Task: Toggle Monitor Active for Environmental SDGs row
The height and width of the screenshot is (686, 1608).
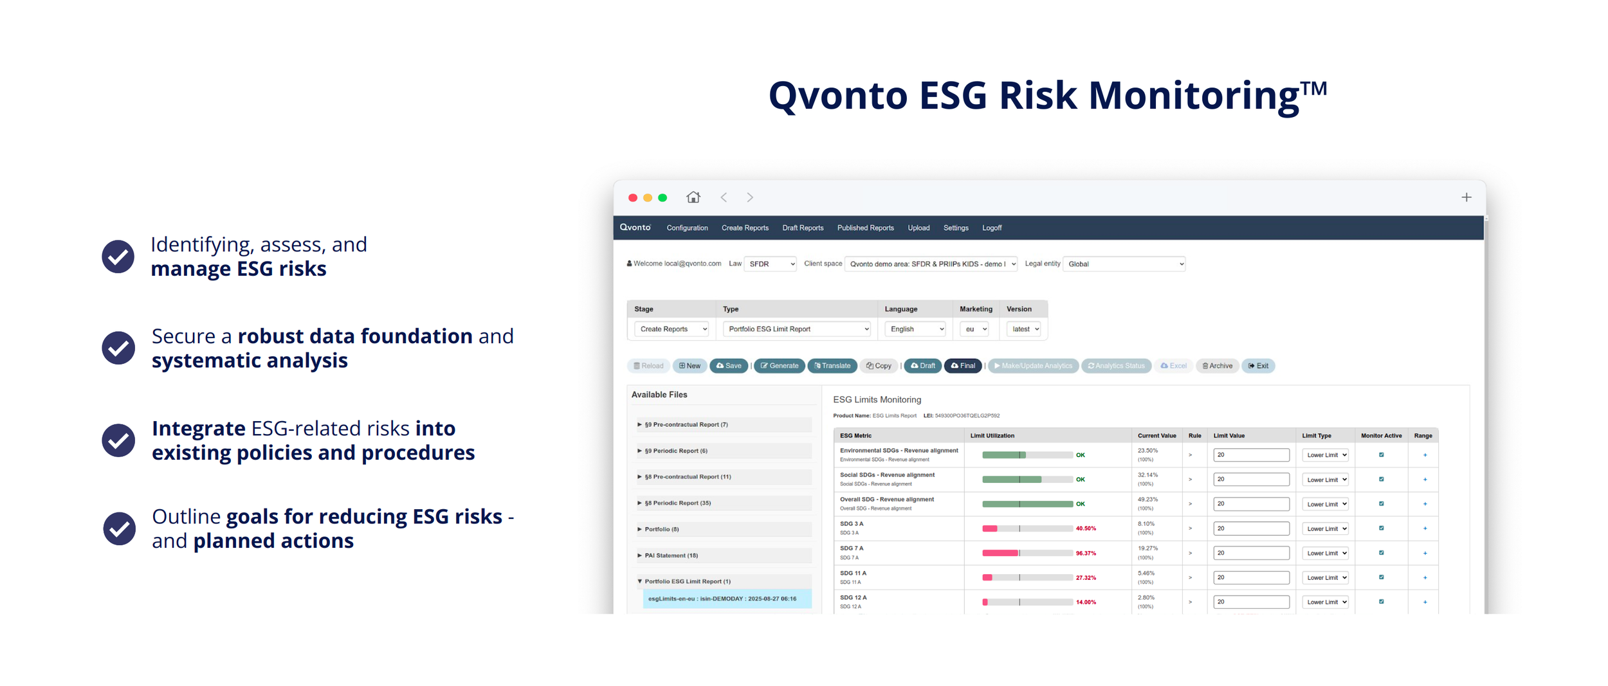Action: tap(1381, 455)
